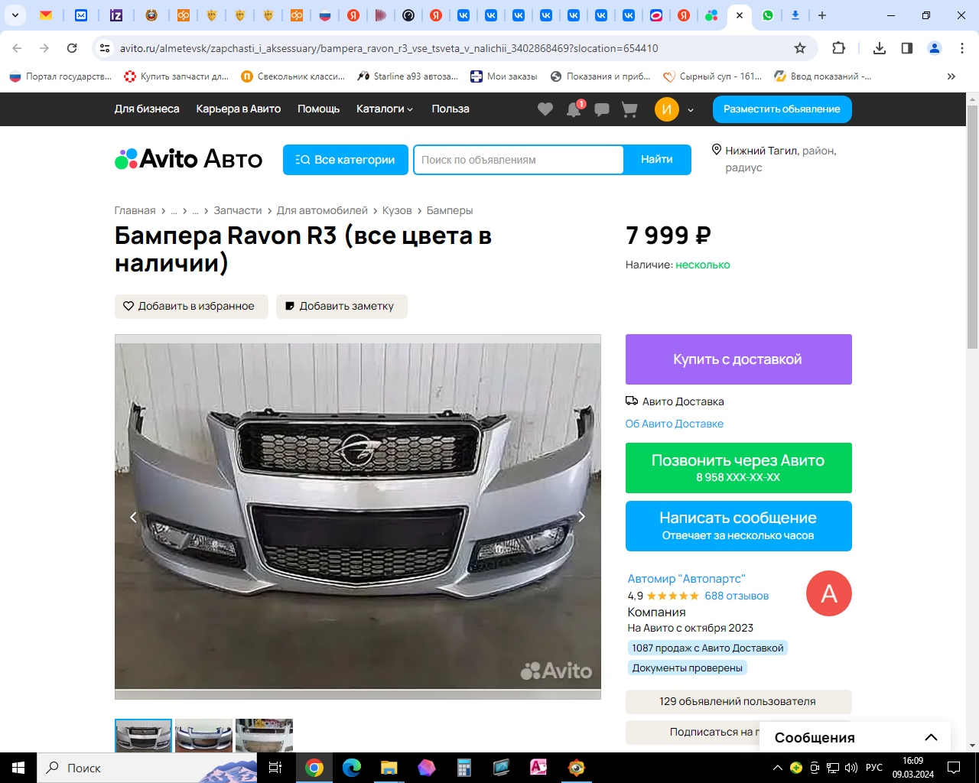Reload the page in Chrome
979x783 pixels.
pos(72,48)
